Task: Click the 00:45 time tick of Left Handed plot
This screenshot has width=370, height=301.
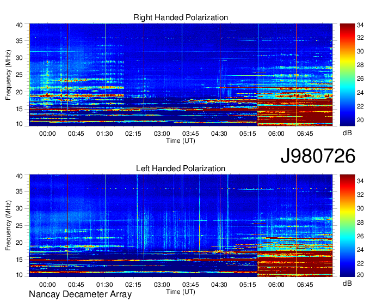Action: (x=76, y=285)
